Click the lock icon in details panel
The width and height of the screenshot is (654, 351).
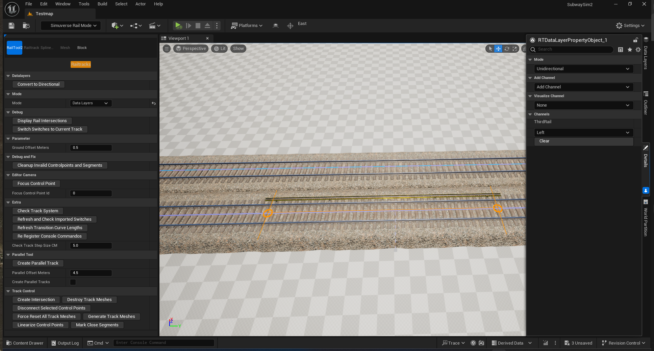tap(635, 40)
